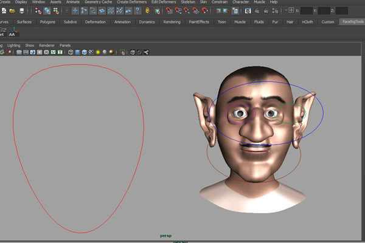Open the input field mode dropdown arrow

pyautogui.click(x=286, y=10)
